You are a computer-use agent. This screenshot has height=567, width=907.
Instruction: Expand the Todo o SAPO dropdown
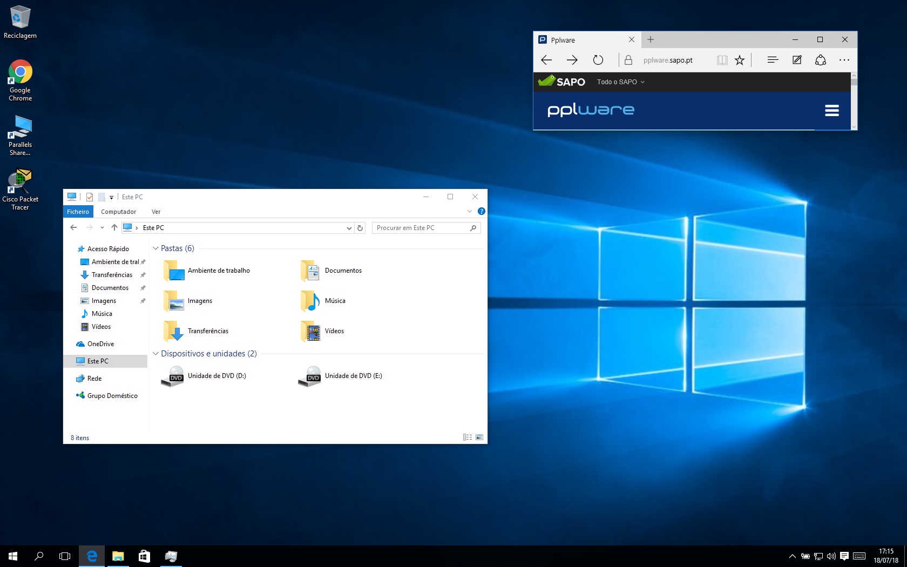pyautogui.click(x=620, y=82)
